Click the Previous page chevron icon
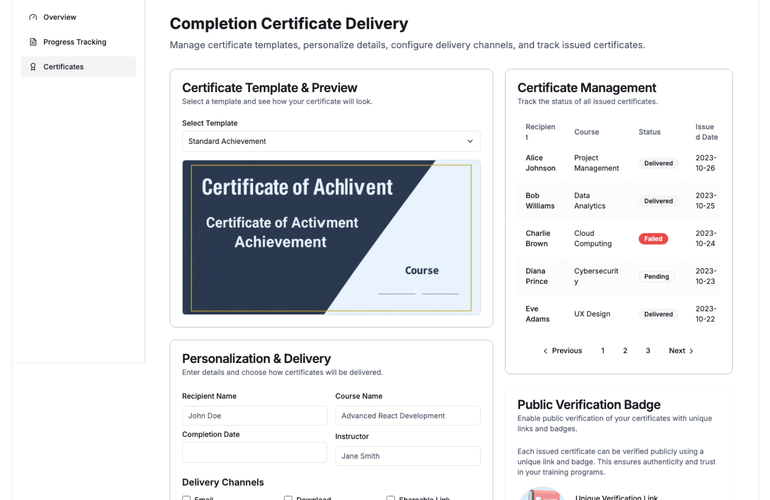This screenshot has width=770, height=500. pyautogui.click(x=545, y=351)
